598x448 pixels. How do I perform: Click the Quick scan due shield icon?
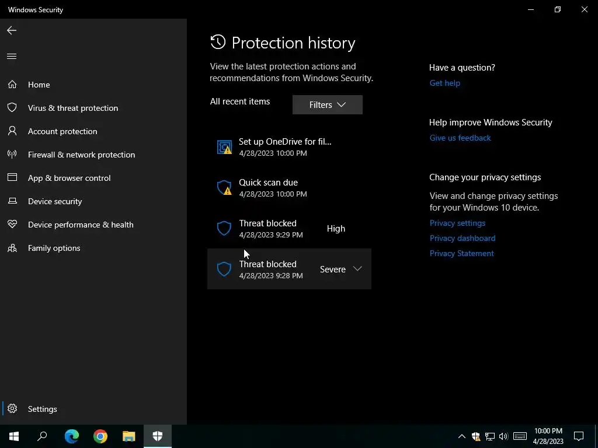click(224, 188)
